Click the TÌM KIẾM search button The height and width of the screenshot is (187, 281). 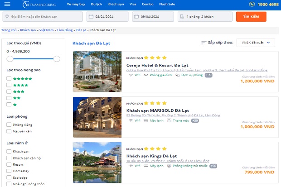(x=251, y=17)
